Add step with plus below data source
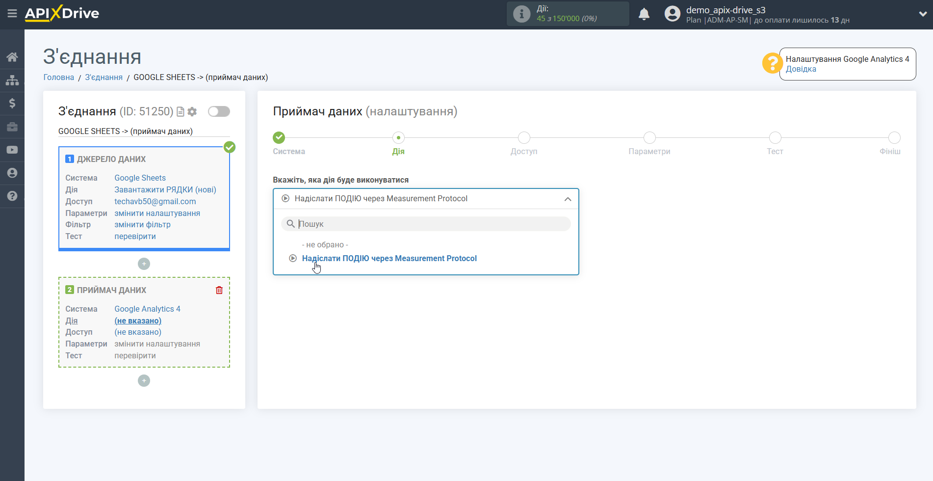 tap(144, 264)
